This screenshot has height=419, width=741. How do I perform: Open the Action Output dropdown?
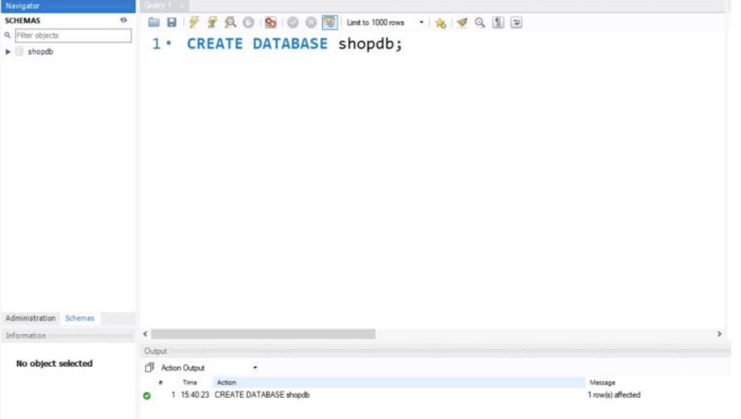click(255, 368)
